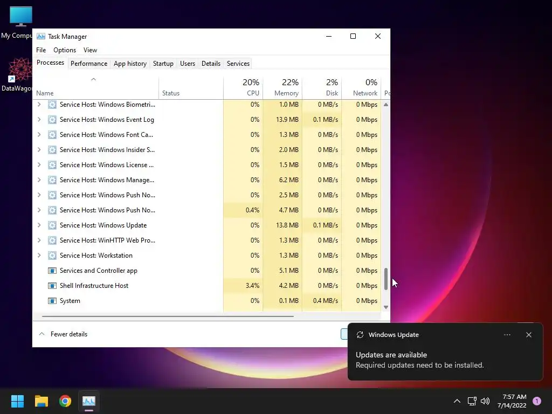Screen dimensions: 552x414
Task: Expand Service Host: Windows Biometric row
Action: (39, 105)
